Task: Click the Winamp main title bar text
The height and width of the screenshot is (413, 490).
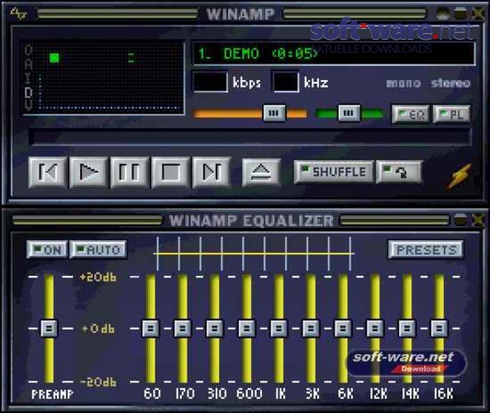Action: coord(240,14)
